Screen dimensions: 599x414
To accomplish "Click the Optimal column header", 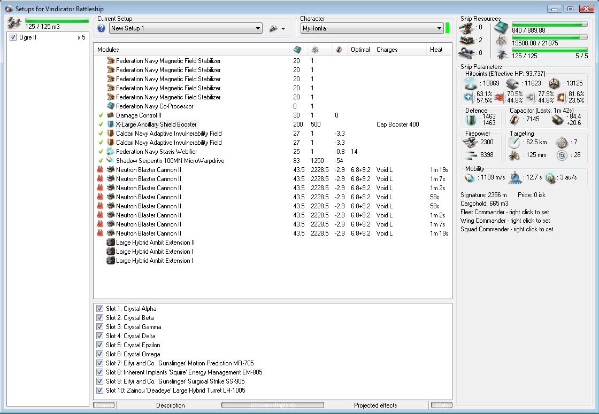I will click(360, 50).
